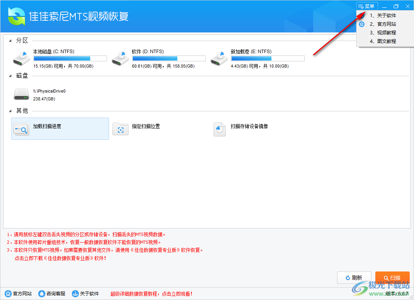
Task: Click the C: drive usage bar
Action: point(70,58)
